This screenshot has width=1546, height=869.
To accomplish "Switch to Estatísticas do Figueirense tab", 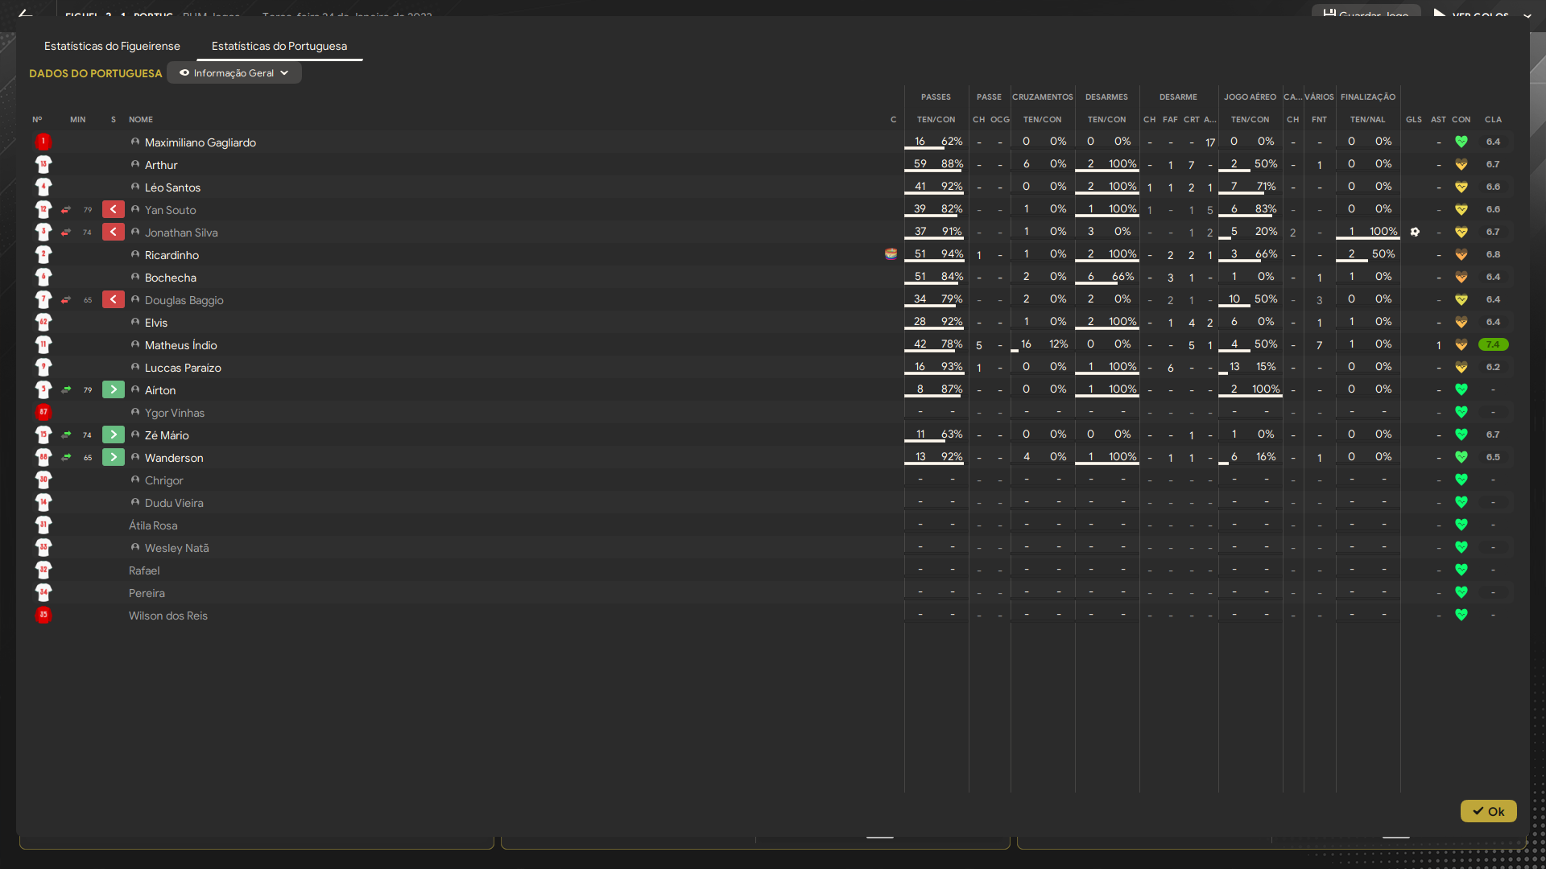I will (112, 46).
